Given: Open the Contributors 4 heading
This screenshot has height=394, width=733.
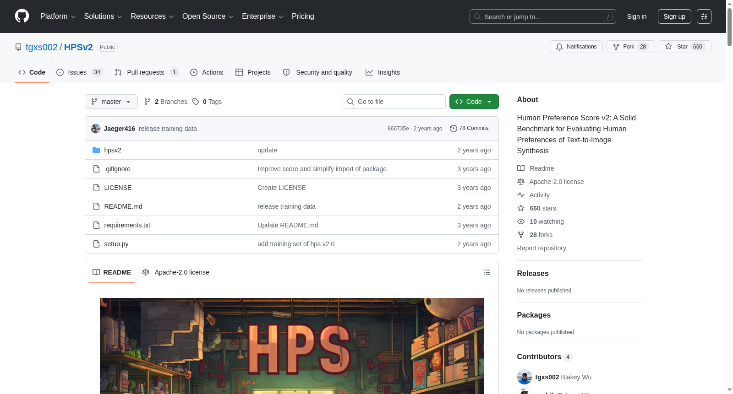Looking at the screenshot, I should 545,356.
